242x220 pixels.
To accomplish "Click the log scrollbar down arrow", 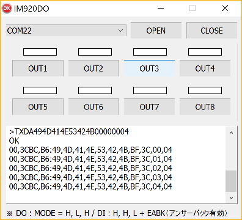I will 231,197.
